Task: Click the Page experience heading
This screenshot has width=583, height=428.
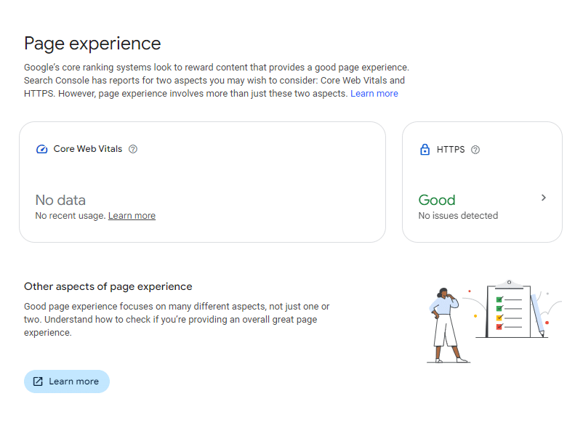Action: [92, 44]
